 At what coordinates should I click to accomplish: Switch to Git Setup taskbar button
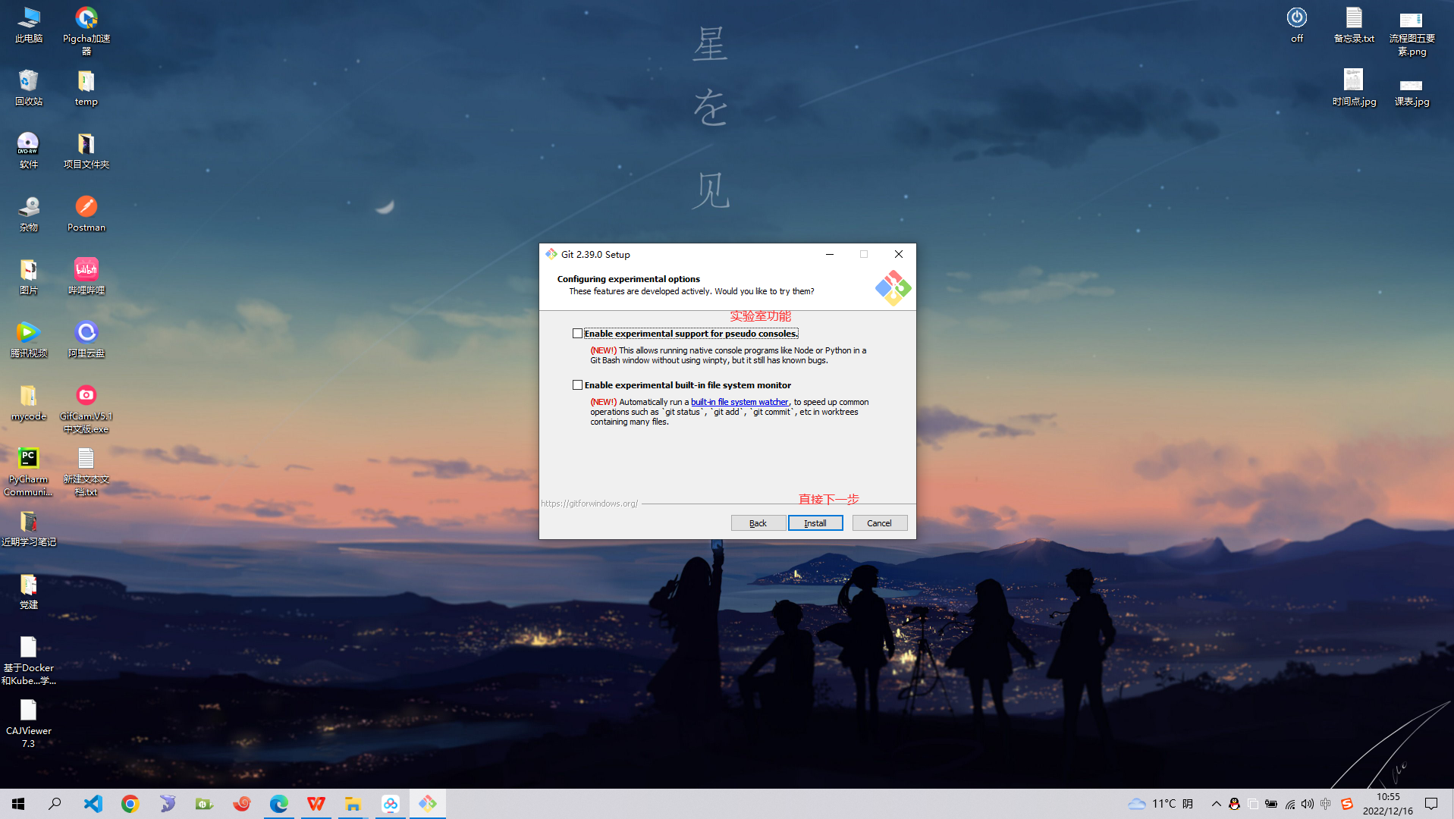427,804
